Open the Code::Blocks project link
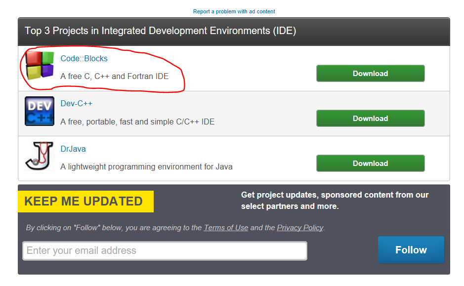This screenshot has width=464, height=286. (84, 59)
